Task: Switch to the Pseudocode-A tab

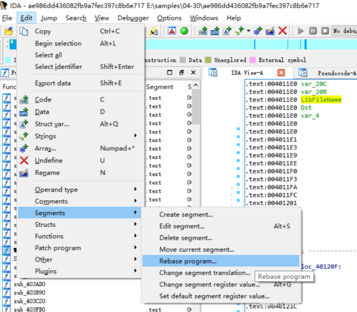Action: pyautogui.click(x=336, y=73)
